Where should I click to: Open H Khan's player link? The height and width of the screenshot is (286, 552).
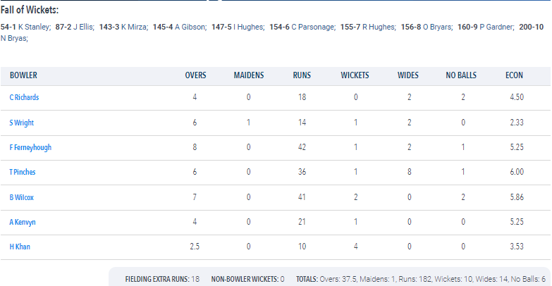(x=20, y=247)
